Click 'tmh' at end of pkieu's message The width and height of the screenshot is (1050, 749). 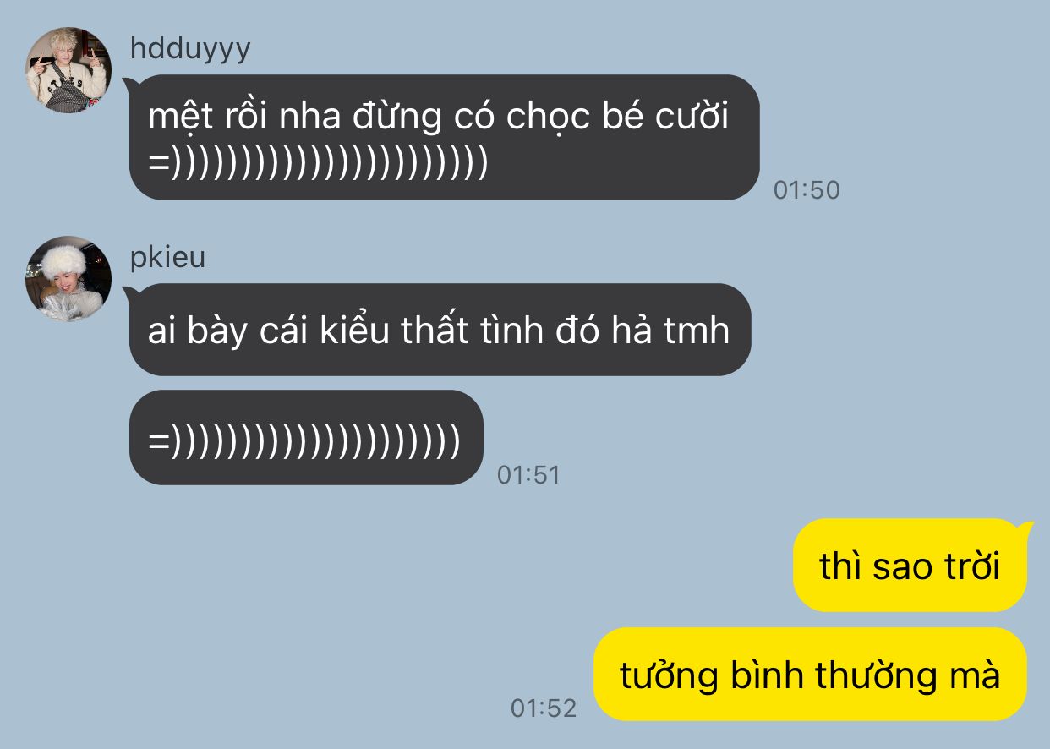[697, 330]
